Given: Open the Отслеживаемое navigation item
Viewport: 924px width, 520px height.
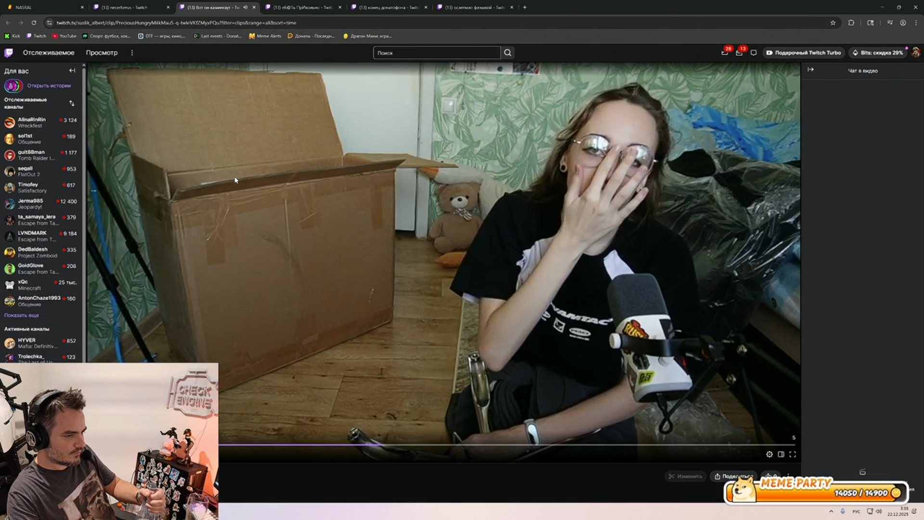Looking at the screenshot, I should click(x=49, y=53).
